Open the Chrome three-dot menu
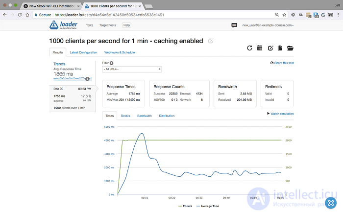Screen dimensions: 343x214 (338, 15)
